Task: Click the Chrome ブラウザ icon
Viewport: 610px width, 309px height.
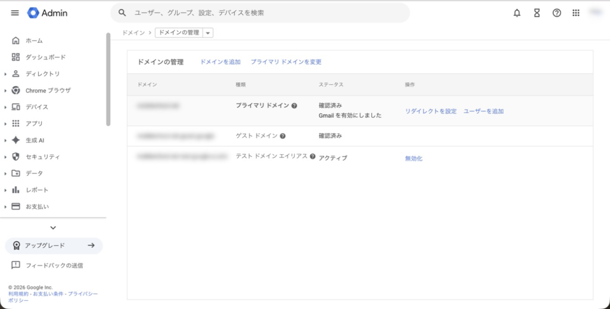Action: (15, 90)
